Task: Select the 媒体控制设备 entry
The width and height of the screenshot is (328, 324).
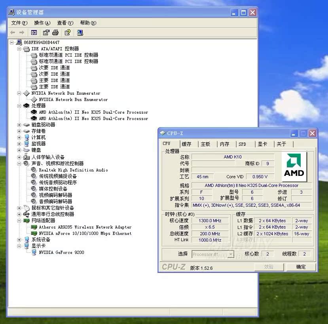Action: point(53,189)
